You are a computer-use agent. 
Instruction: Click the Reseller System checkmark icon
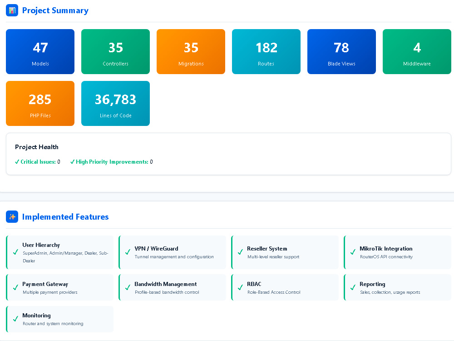tap(240, 252)
